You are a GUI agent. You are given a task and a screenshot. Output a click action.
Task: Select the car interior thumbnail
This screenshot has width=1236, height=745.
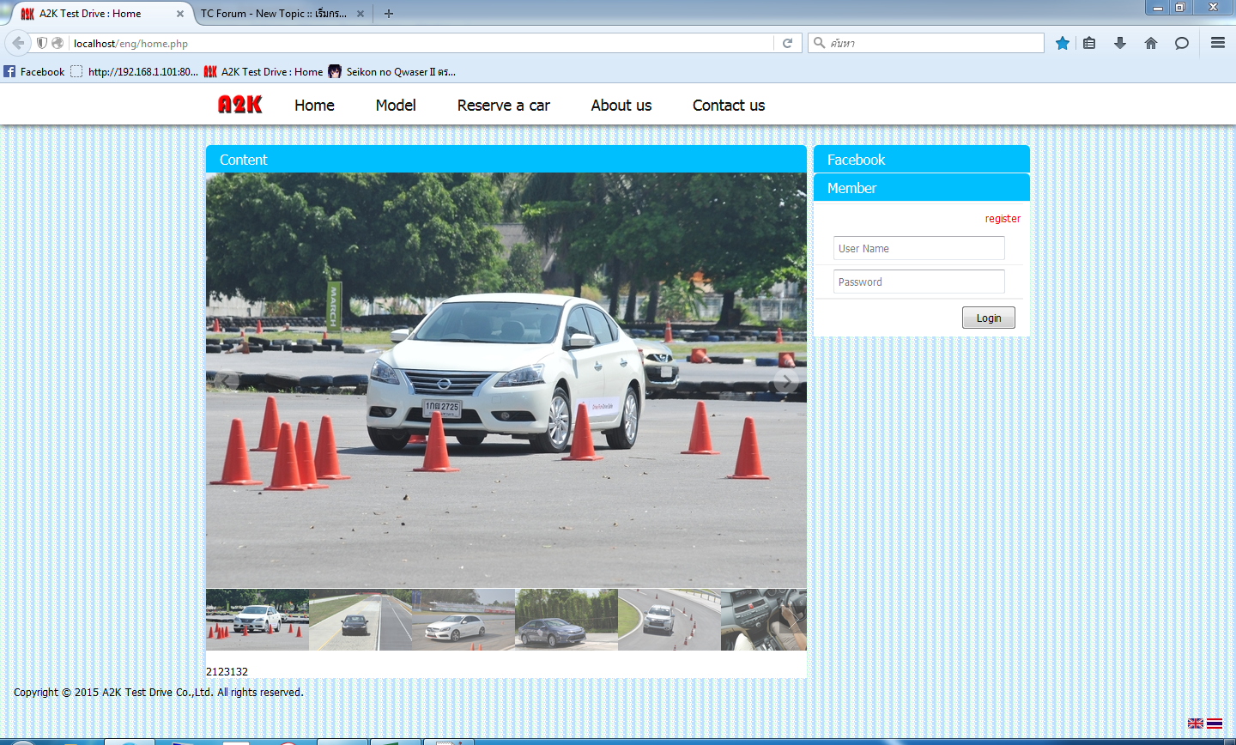(x=764, y=620)
